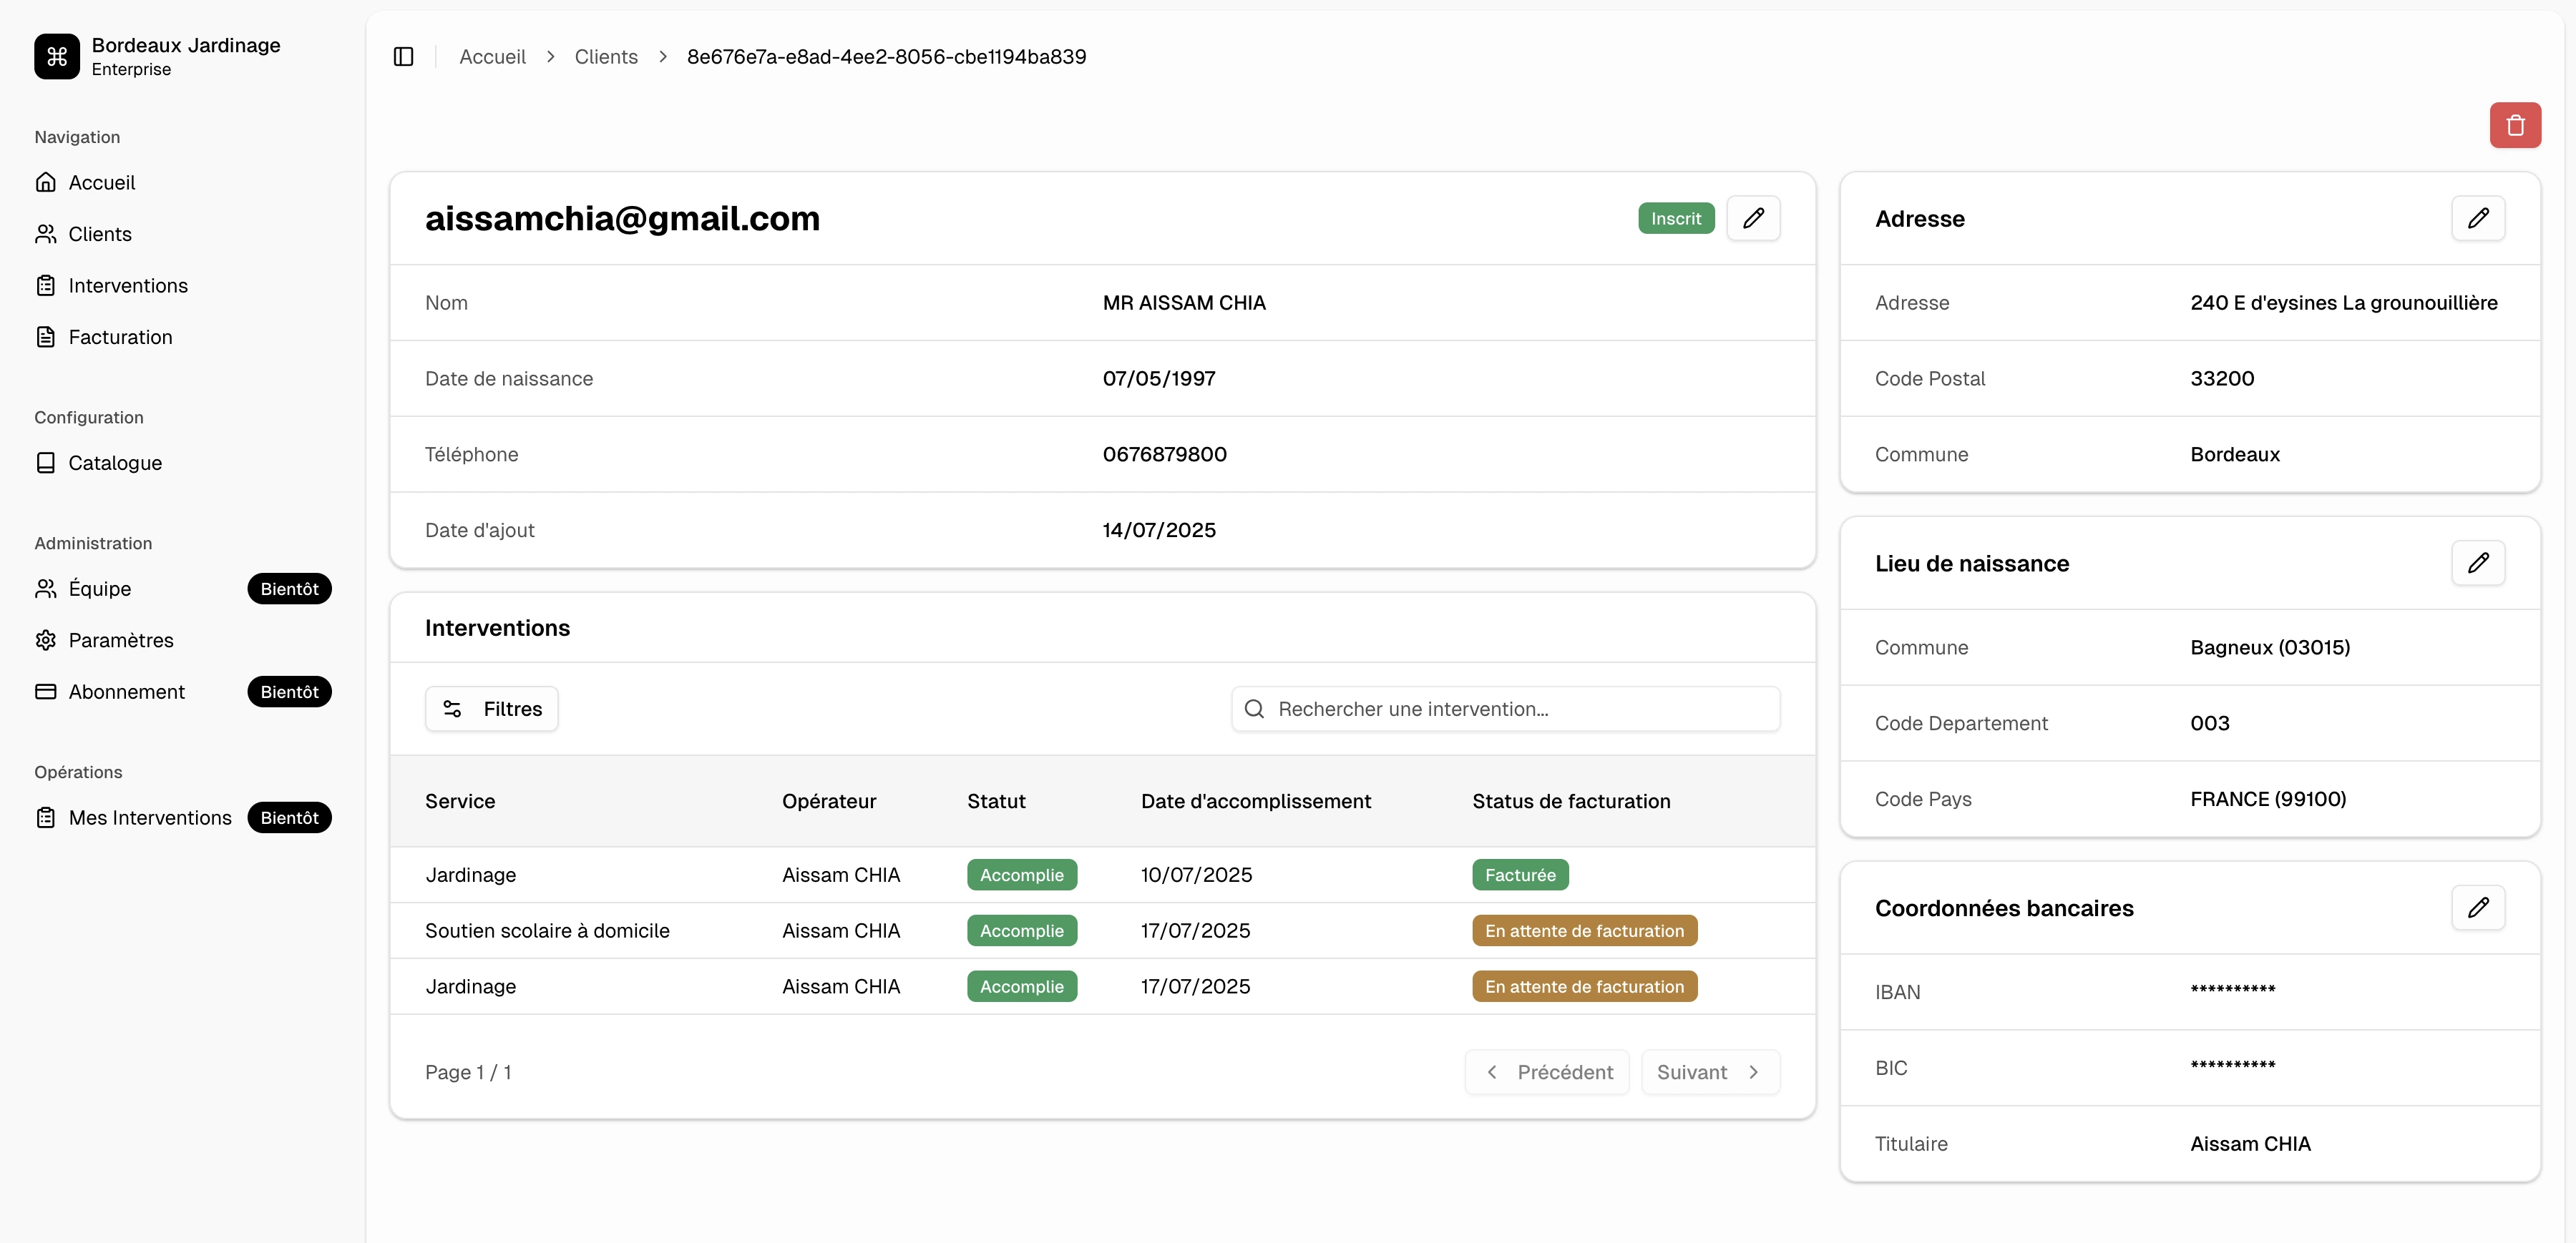Navigate to Accueil via breadcrumb
This screenshot has width=2576, height=1243.
click(492, 56)
